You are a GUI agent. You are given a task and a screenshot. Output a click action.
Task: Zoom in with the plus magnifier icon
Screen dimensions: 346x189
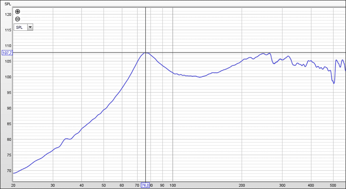click(18, 12)
